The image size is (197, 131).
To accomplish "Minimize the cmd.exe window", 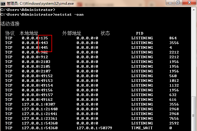I will coord(170,3).
